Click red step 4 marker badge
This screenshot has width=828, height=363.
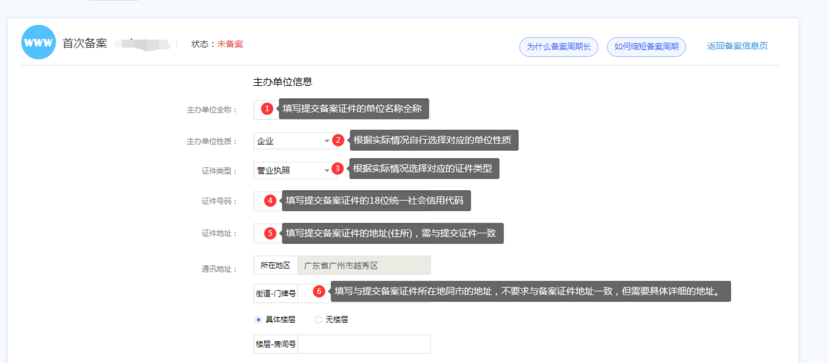click(x=270, y=201)
